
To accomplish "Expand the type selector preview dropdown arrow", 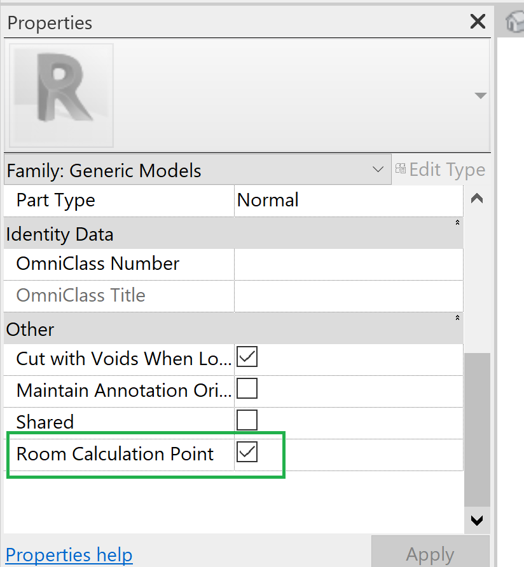I will point(479,95).
